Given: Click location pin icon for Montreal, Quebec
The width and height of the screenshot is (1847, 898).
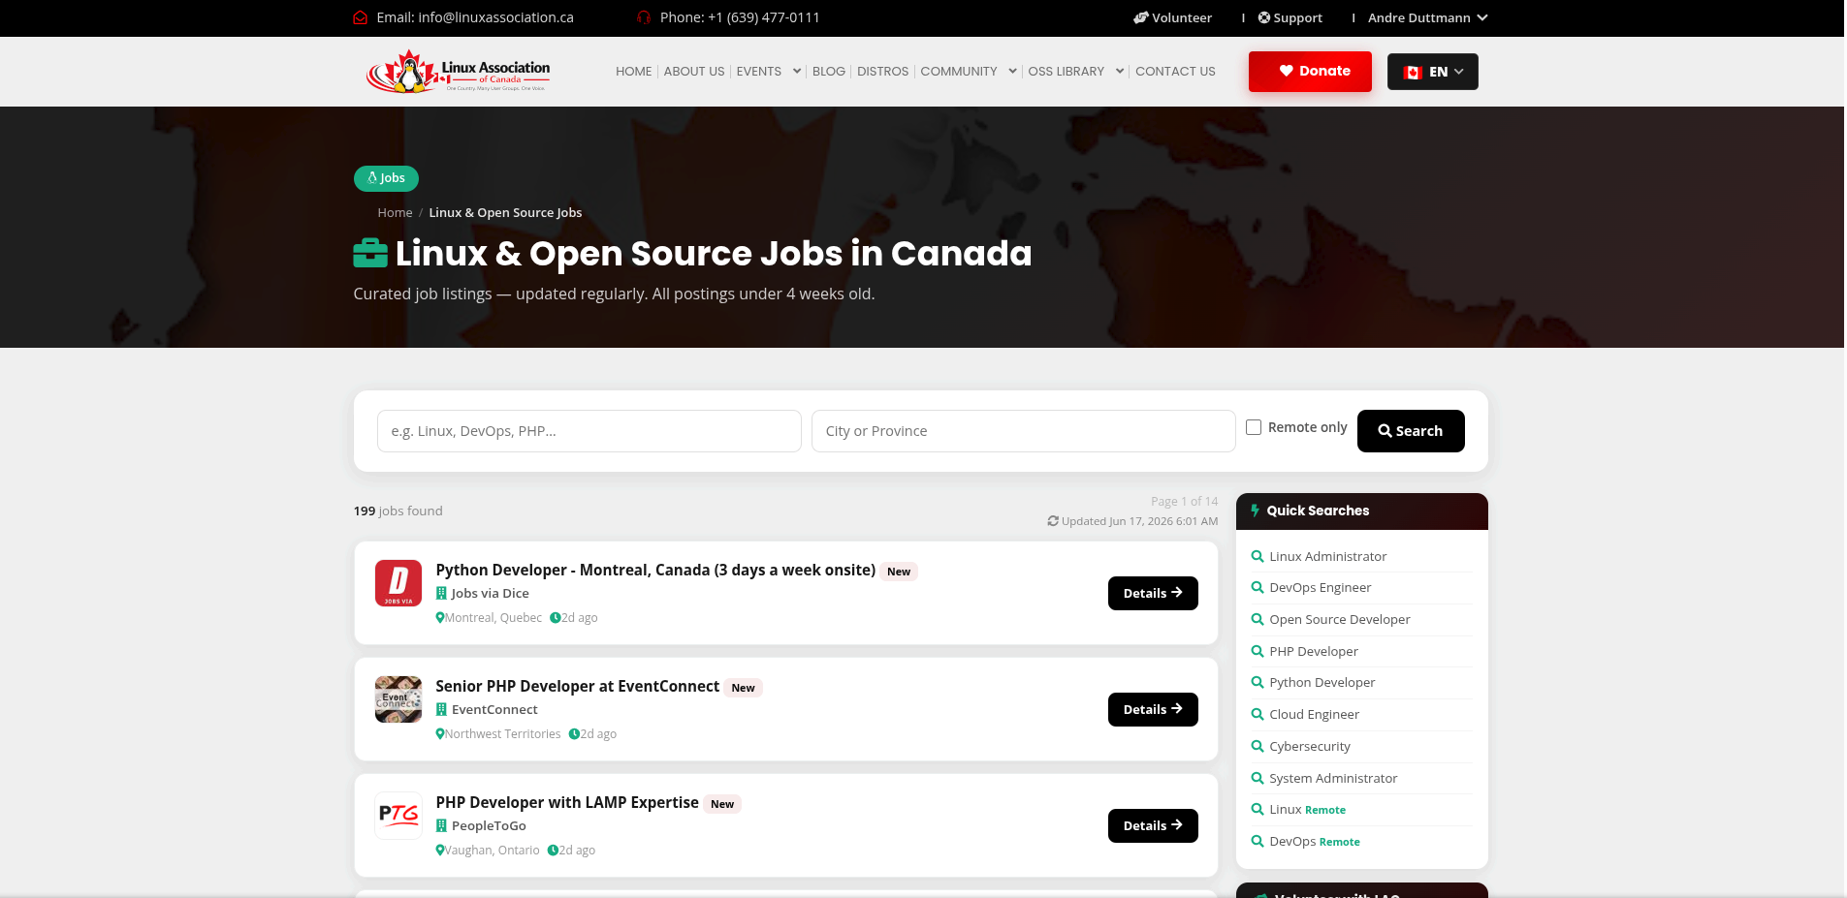Looking at the screenshot, I should point(440,618).
